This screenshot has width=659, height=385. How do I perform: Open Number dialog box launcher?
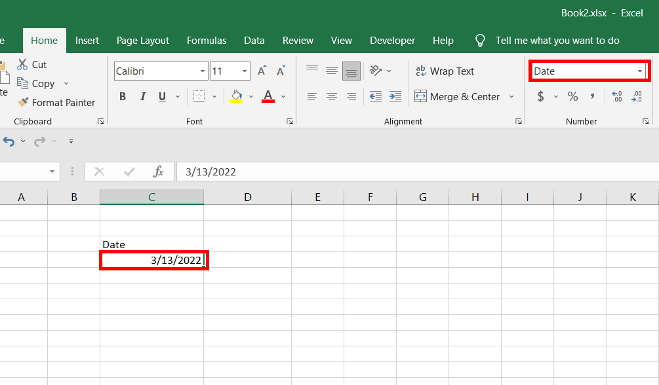[x=645, y=121]
